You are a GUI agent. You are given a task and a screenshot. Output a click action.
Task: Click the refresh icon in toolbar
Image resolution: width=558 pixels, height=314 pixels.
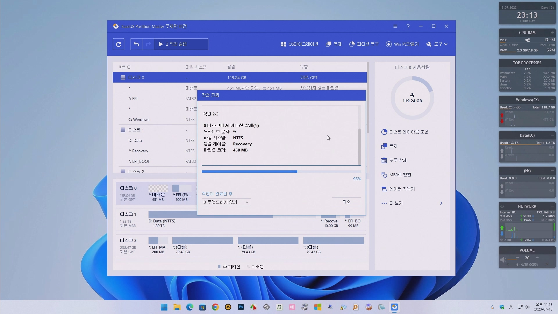119,44
